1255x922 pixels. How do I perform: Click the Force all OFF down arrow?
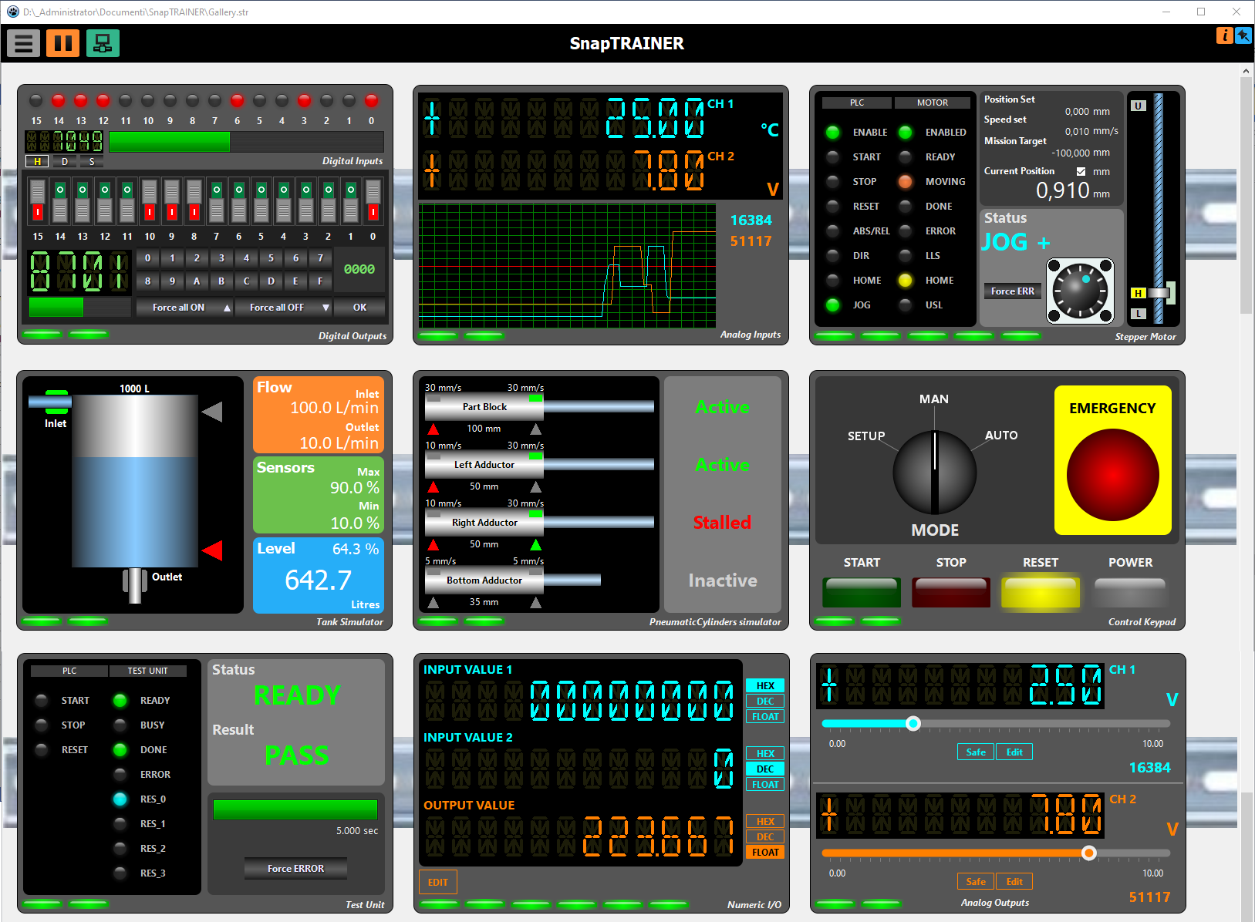[326, 308]
